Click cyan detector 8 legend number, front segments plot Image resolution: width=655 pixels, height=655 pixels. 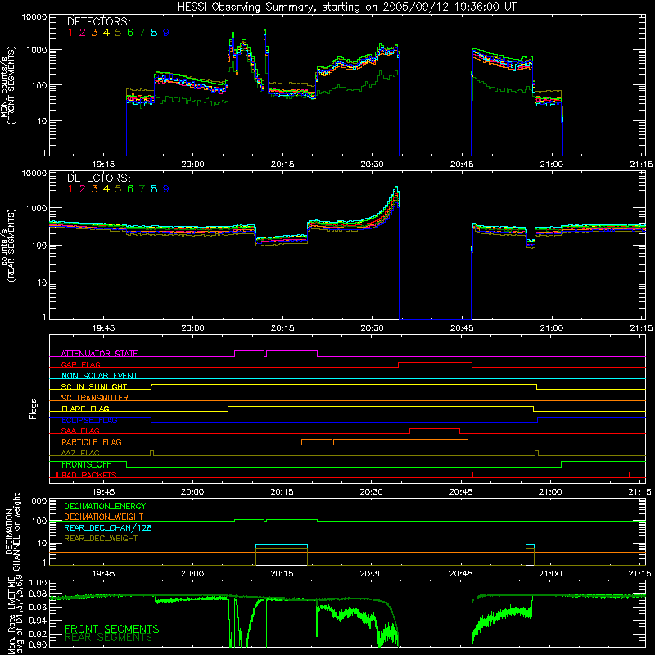[x=154, y=33]
